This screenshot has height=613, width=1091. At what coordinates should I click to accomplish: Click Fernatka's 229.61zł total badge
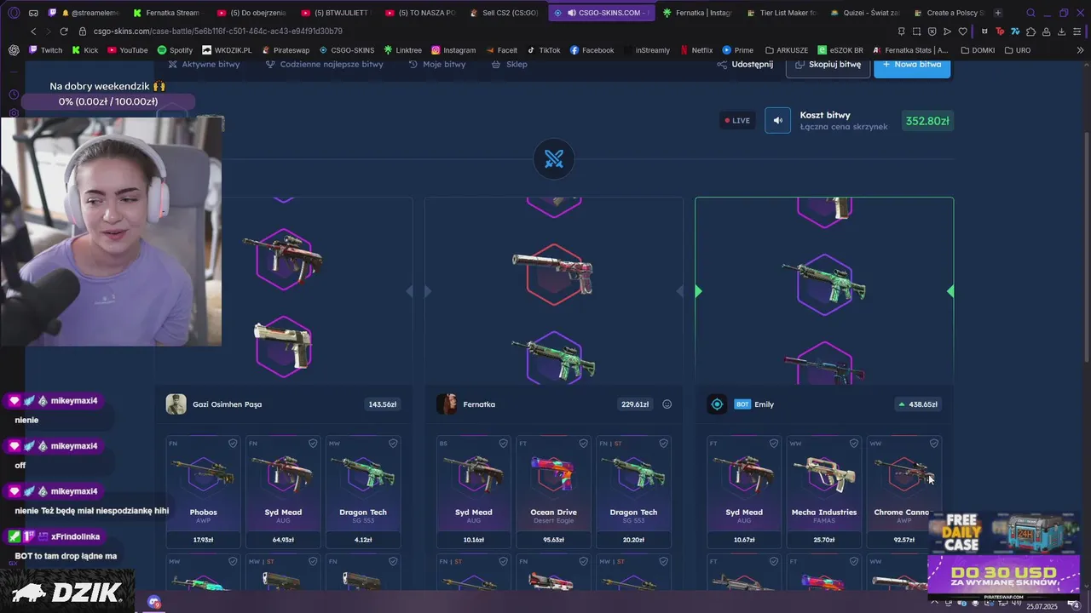pyautogui.click(x=635, y=404)
